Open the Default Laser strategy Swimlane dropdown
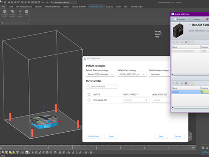209x157 pixels. pyautogui.click(x=160, y=74)
